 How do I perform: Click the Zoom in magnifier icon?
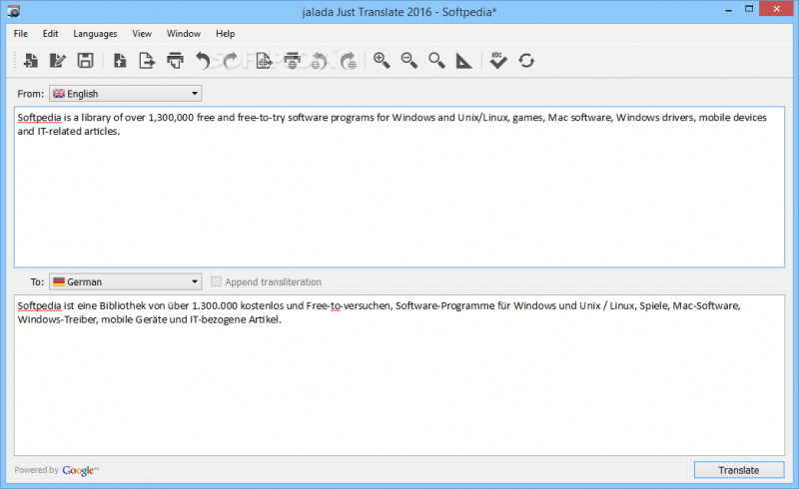pos(382,61)
